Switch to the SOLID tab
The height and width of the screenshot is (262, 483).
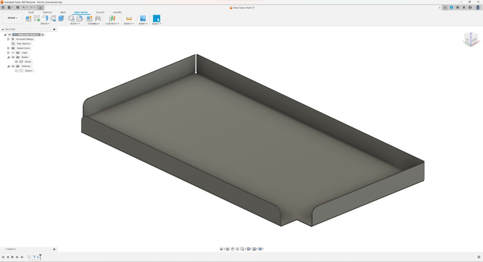click(x=31, y=12)
